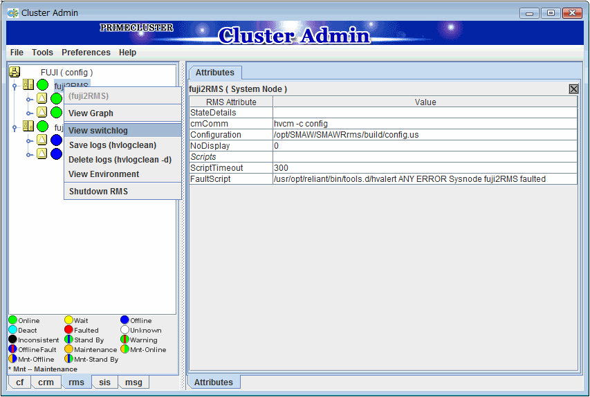Viewport: 590px width, 397px height.
Task: Click the green status circle beside fuji2RMS
Action: (42, 85)
